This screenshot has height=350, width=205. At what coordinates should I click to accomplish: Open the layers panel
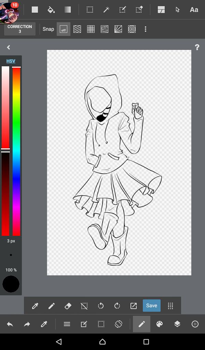177,324
